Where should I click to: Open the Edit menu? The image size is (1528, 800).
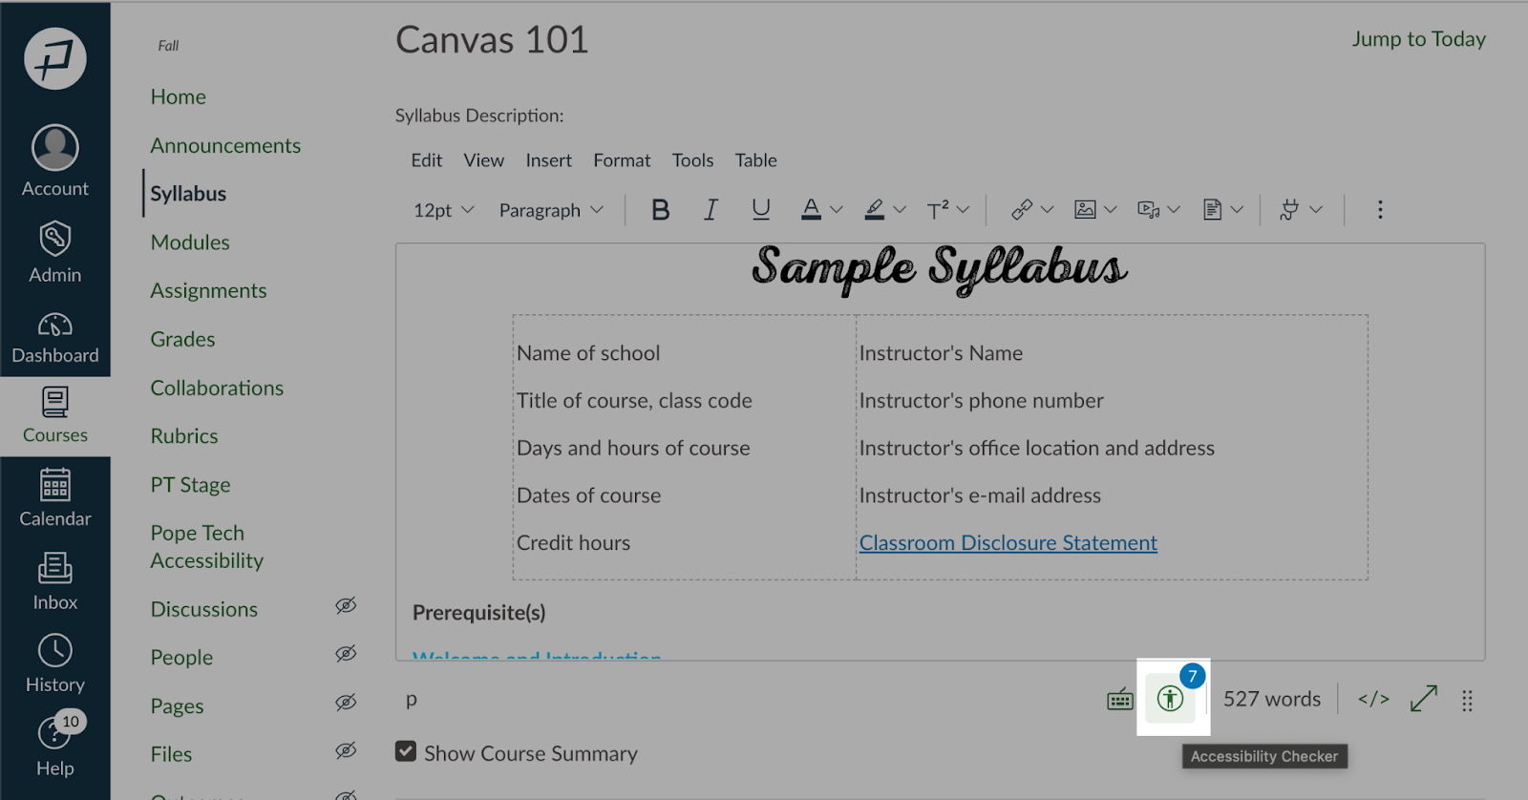[x=427, y=160]
